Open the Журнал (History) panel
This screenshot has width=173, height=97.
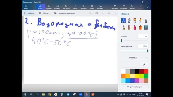pos(132,7)
